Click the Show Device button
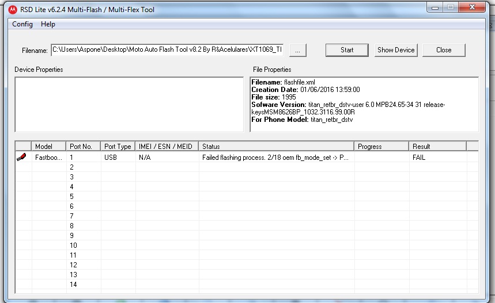The width and height of the screenshot is (495, 303). coord(396,50)
